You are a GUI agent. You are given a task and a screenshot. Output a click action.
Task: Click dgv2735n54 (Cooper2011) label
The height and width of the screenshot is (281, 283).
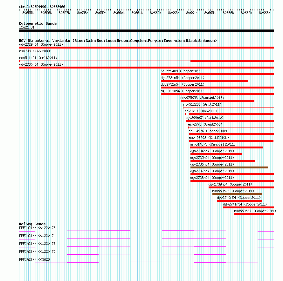tap(212, 158)
